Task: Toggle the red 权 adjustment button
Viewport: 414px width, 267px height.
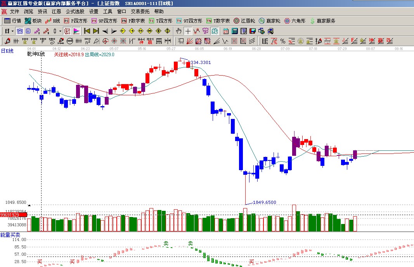Action: point(67,31)
